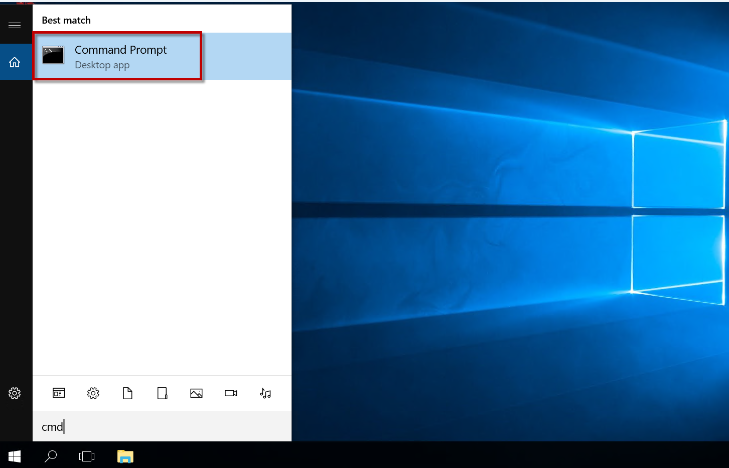Screen dimensions: 729x468
Task: Click the Desktop app subtitle text
Action: pos(102,65)
